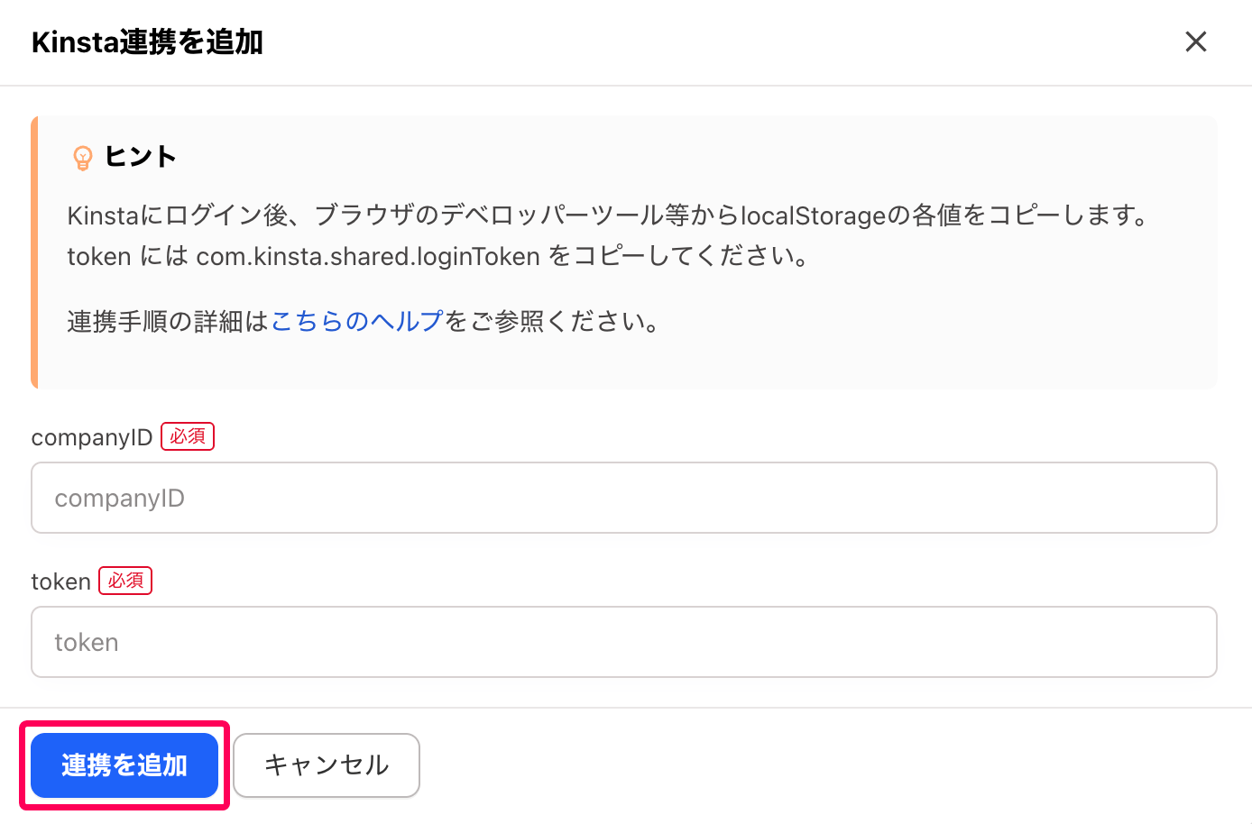Click the 連携手順の詳細は text
The height and width of the screenshot is (824, 1252).
pos(169,321)
